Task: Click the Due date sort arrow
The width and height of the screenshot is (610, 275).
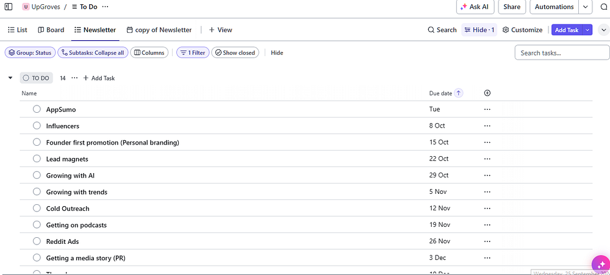Action: pyautogui.click(x=459, y=93)
